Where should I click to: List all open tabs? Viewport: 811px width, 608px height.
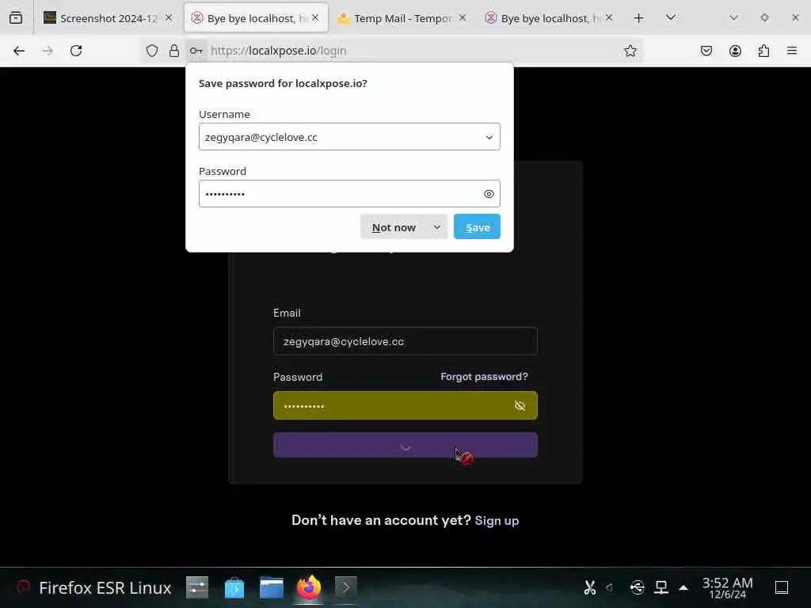[671, 17]
